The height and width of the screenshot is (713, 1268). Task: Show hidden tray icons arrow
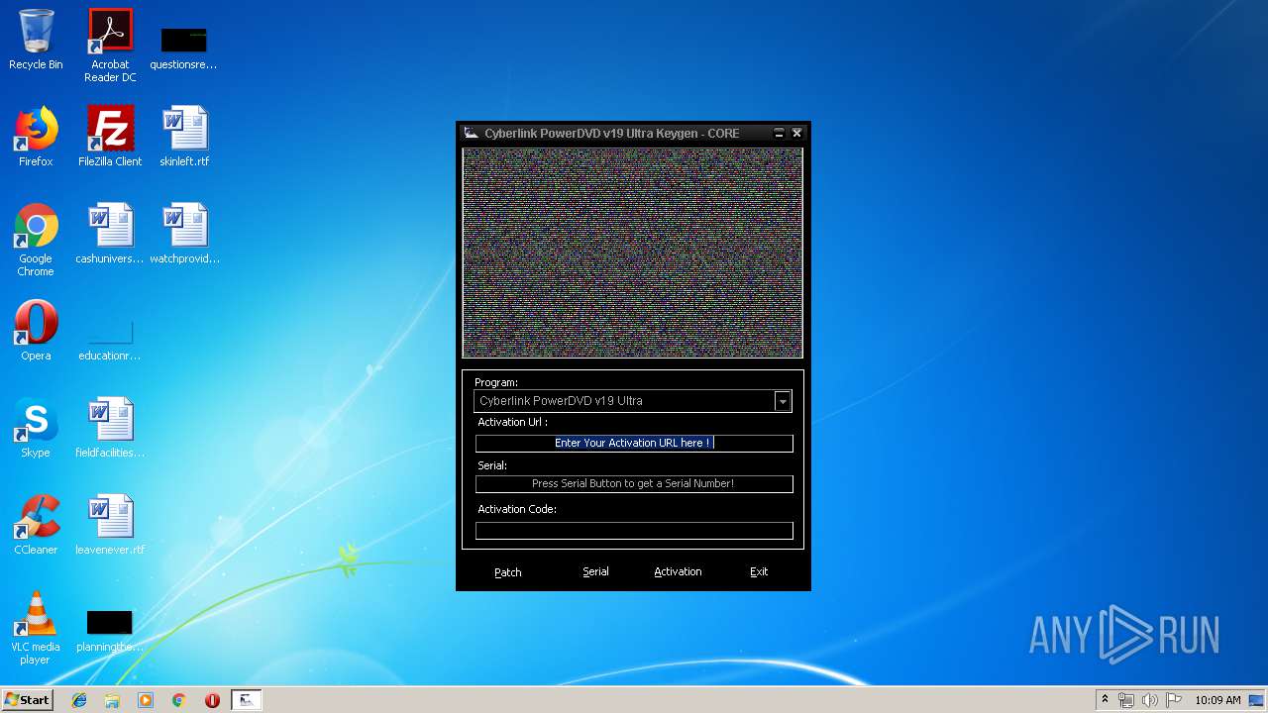point(1105,700)
